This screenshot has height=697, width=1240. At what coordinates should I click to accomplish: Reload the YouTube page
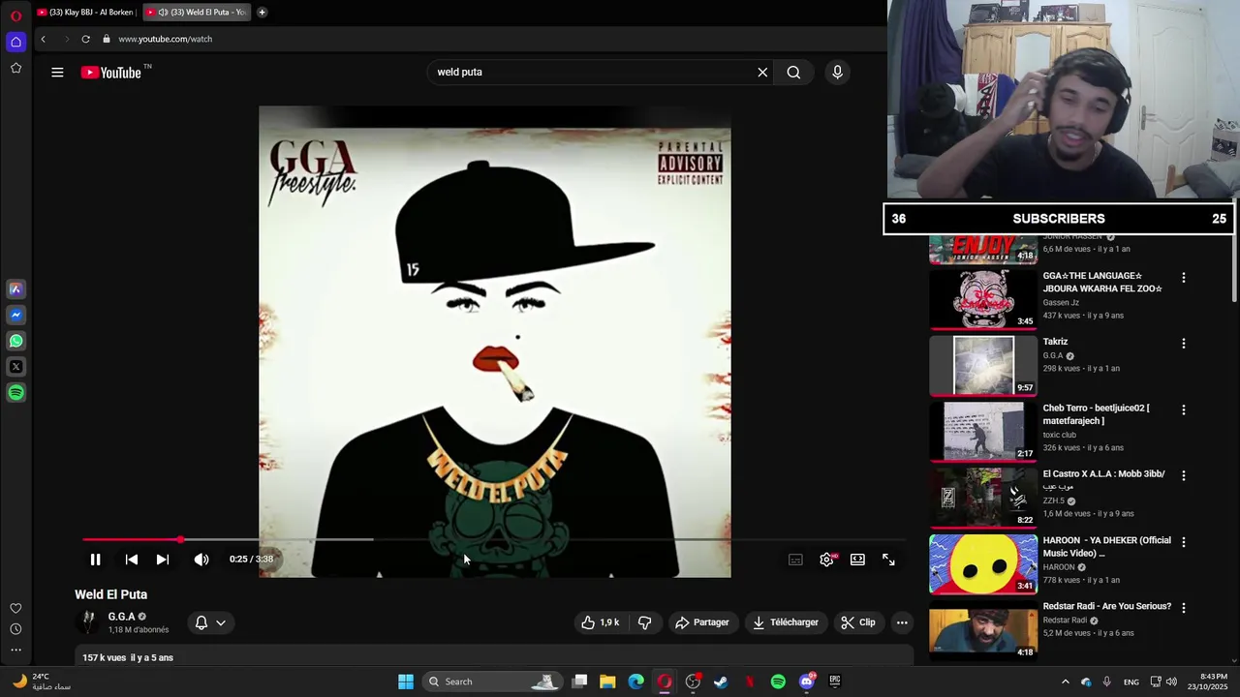85,39
